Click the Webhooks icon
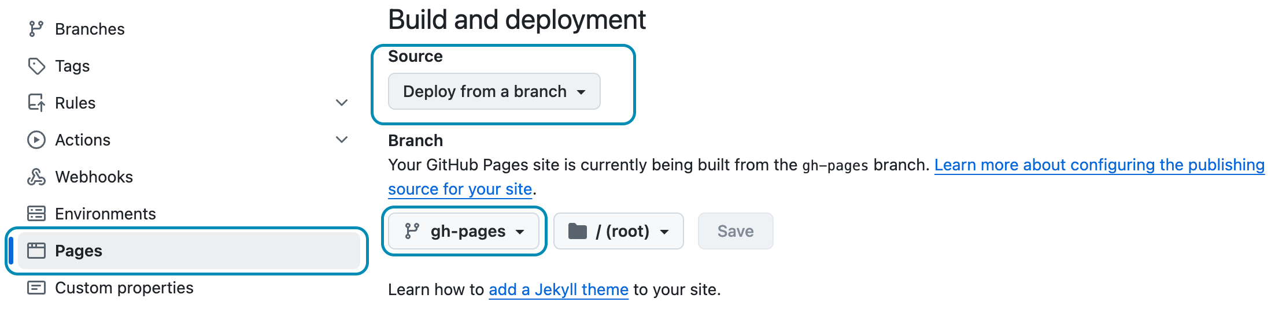 click(36, 177)
